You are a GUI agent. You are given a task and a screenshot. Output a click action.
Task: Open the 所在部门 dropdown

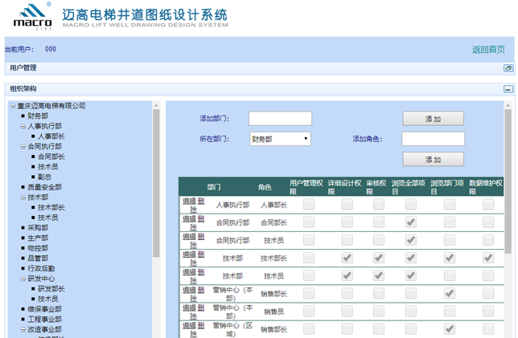point(280,139)
